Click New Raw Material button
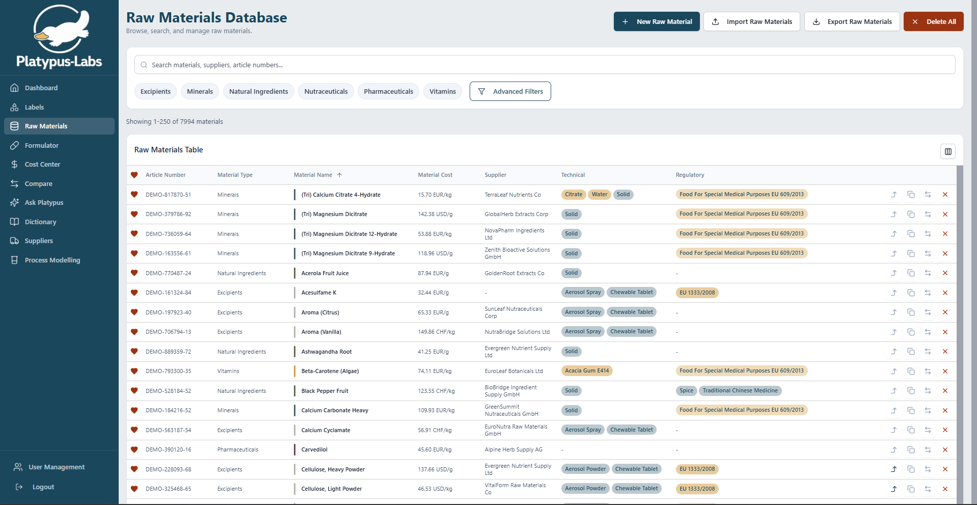 pos(657,22)
